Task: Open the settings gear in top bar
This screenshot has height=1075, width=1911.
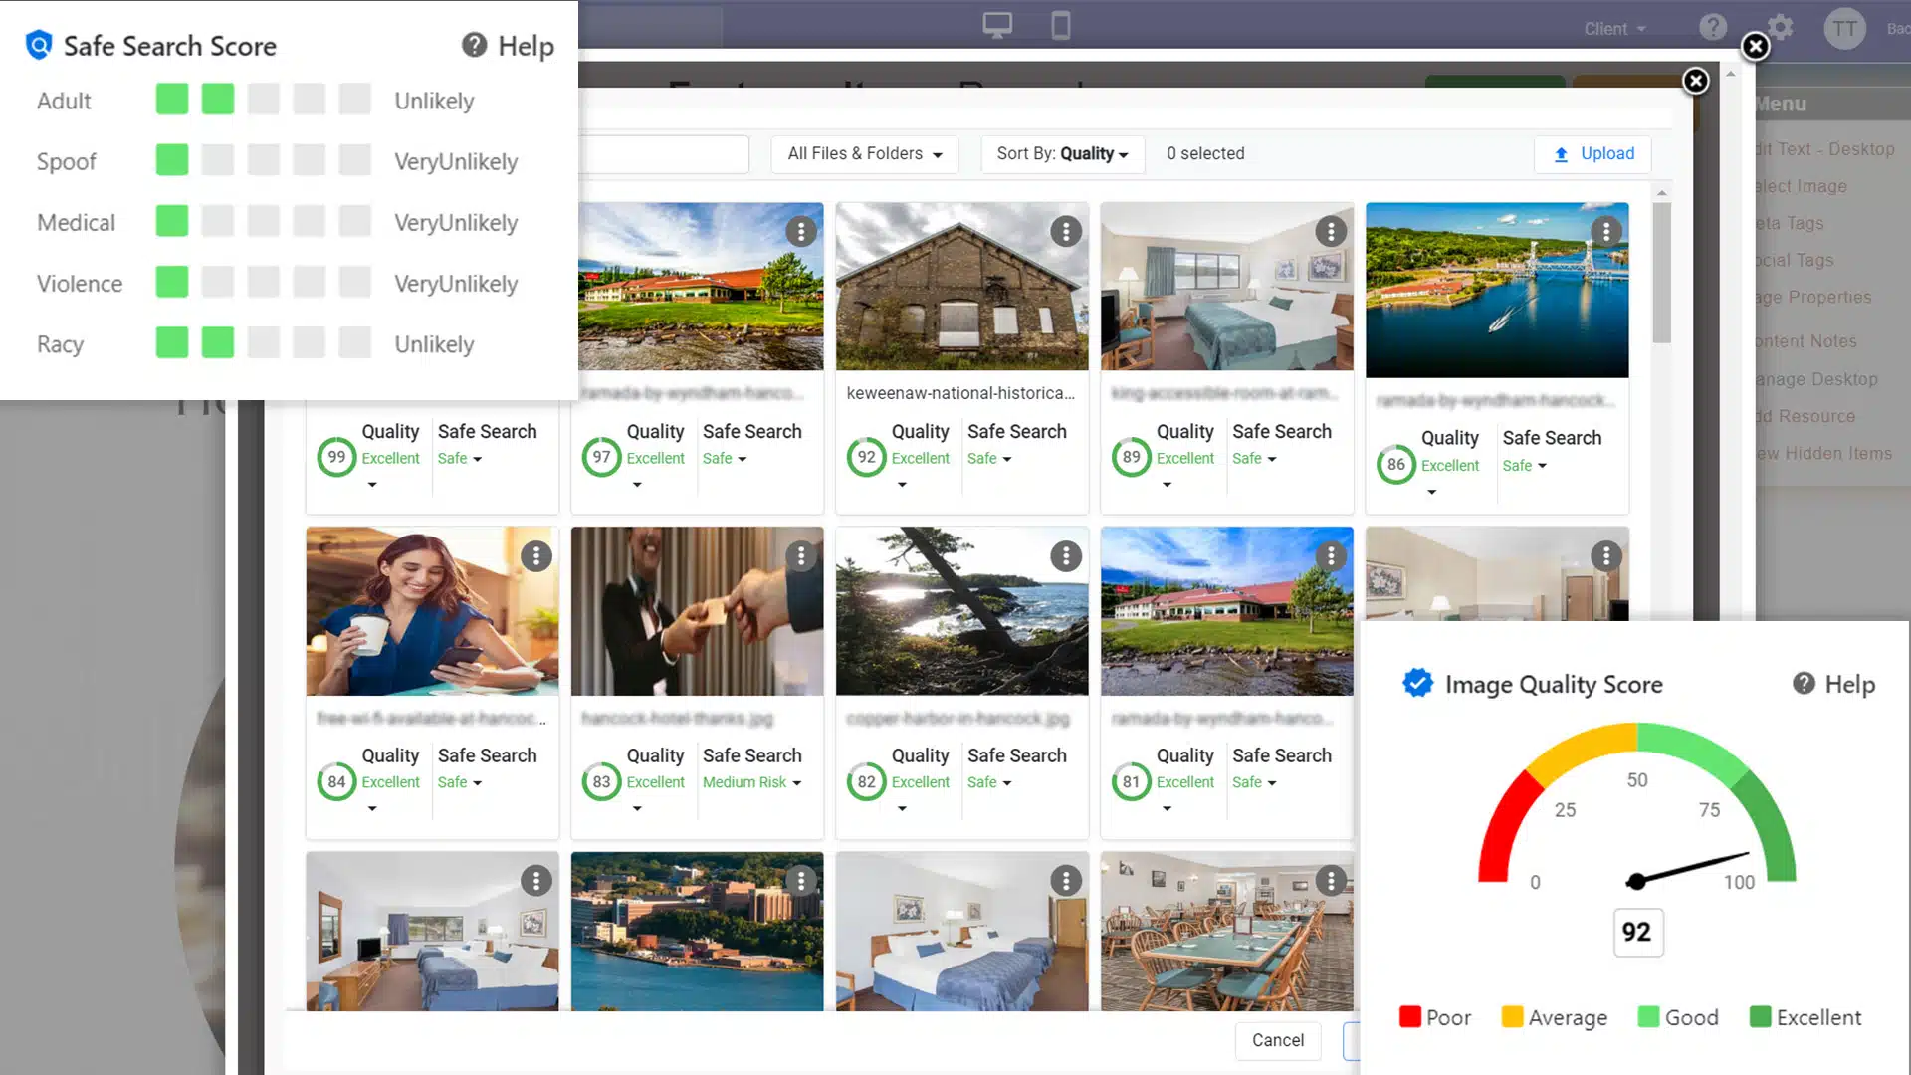Action: (x=1780, y=27)
